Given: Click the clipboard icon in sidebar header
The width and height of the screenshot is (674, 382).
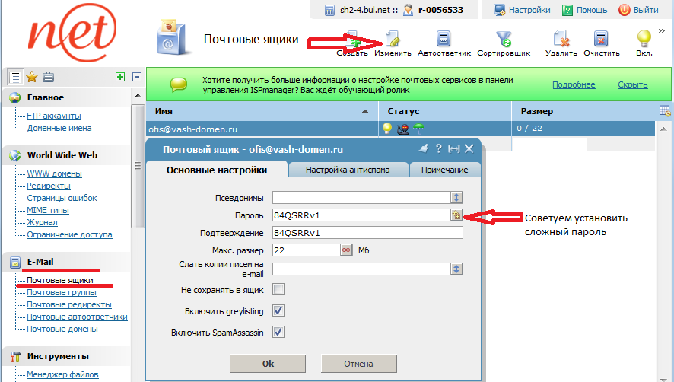Looking at the screenshot, I should coord(48,77).
